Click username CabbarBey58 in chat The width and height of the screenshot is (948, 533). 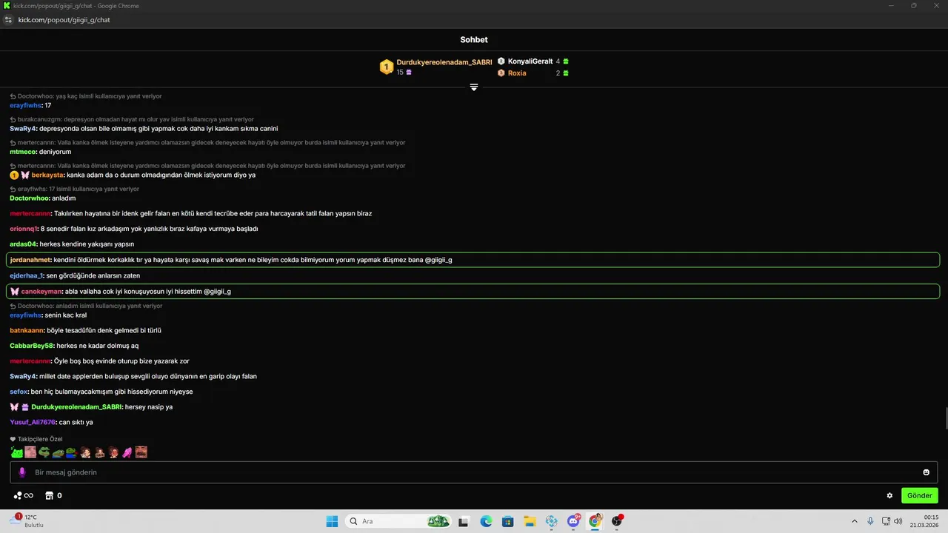[32, 346]
